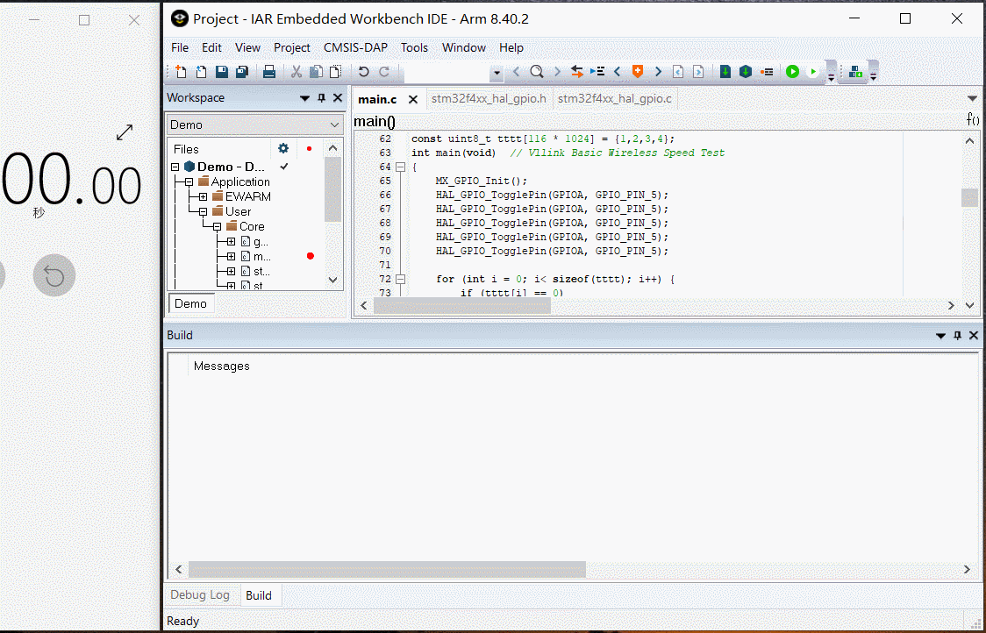Open the CMSIS-DAP menu
Viewport: 986px width, 633px height.
point(355,47)
